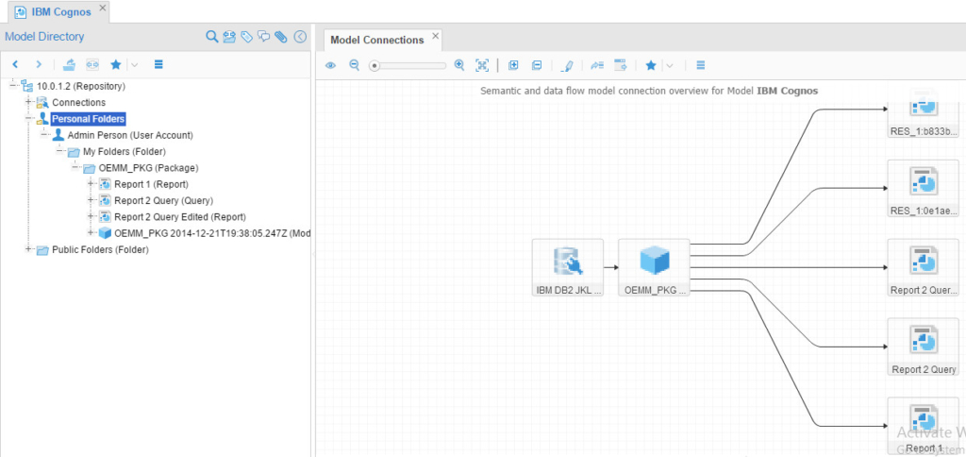This screenshot has height=457, width=966.
Task: Close the Model Connections tab
Action: pyautogui.click(x=436, y=36)
